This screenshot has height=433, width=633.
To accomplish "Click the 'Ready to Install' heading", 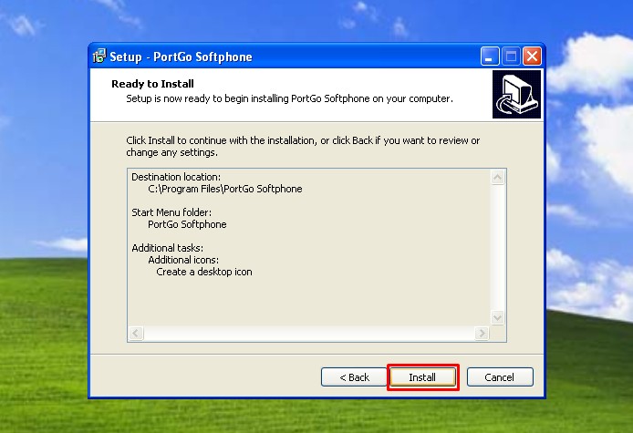I will click(x=152, y=84).
